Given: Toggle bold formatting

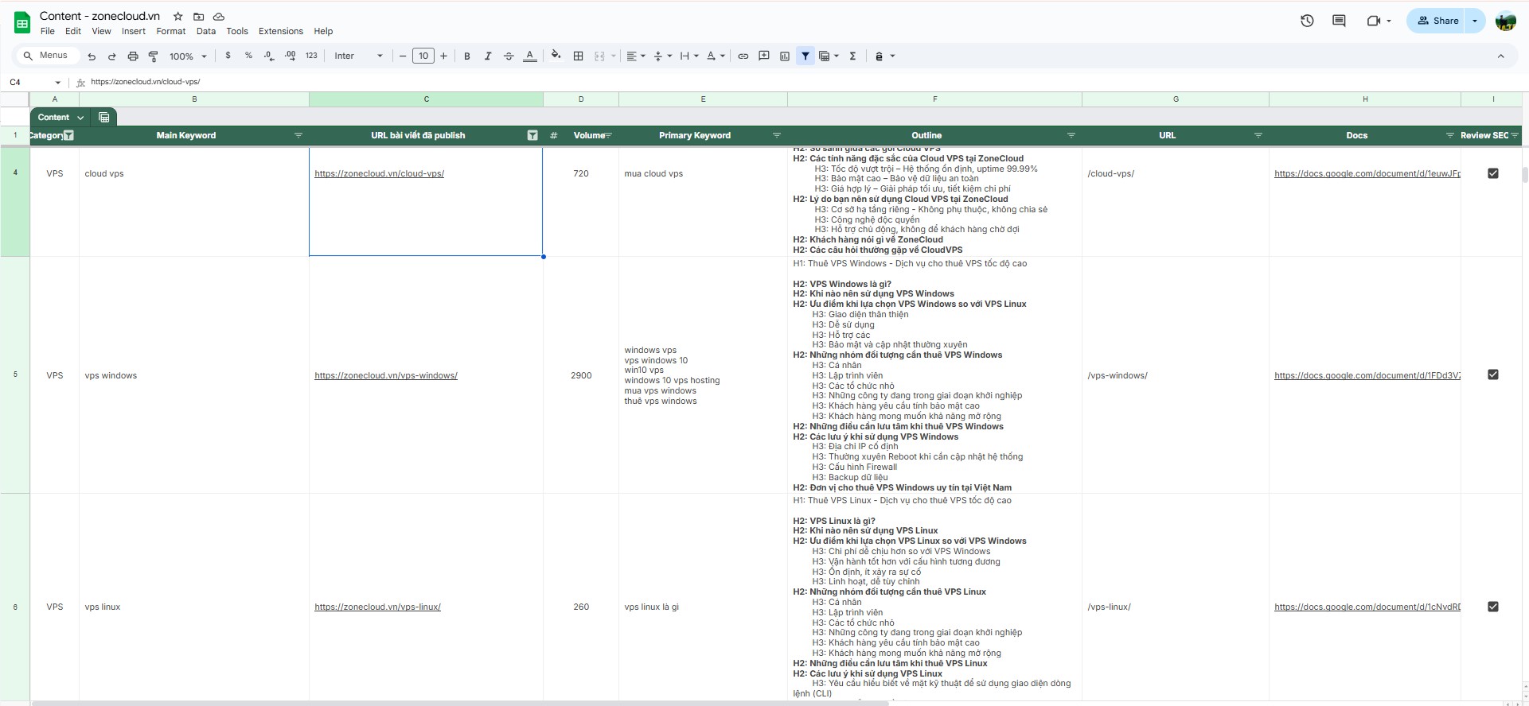Looking at the screenshot, I should click(467, 56).
